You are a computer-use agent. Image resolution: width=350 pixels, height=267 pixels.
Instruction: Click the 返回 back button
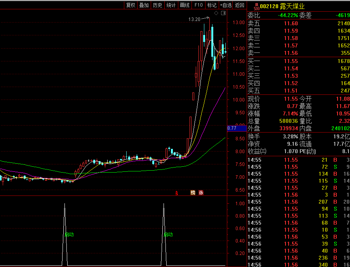coord(240,5)
